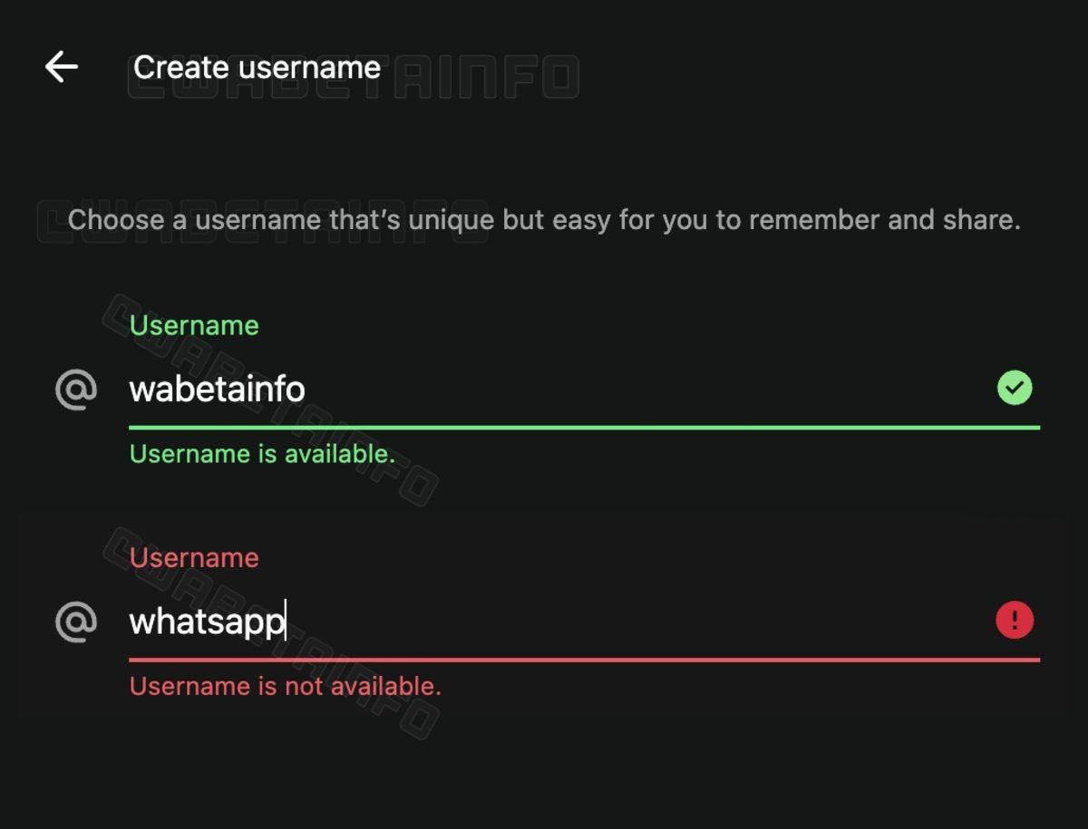Select the error badge next to whatsapp
Image resolution: width=1088 pixels, height=829 pixels.
pyautogui.click(x=1015, y=620)
